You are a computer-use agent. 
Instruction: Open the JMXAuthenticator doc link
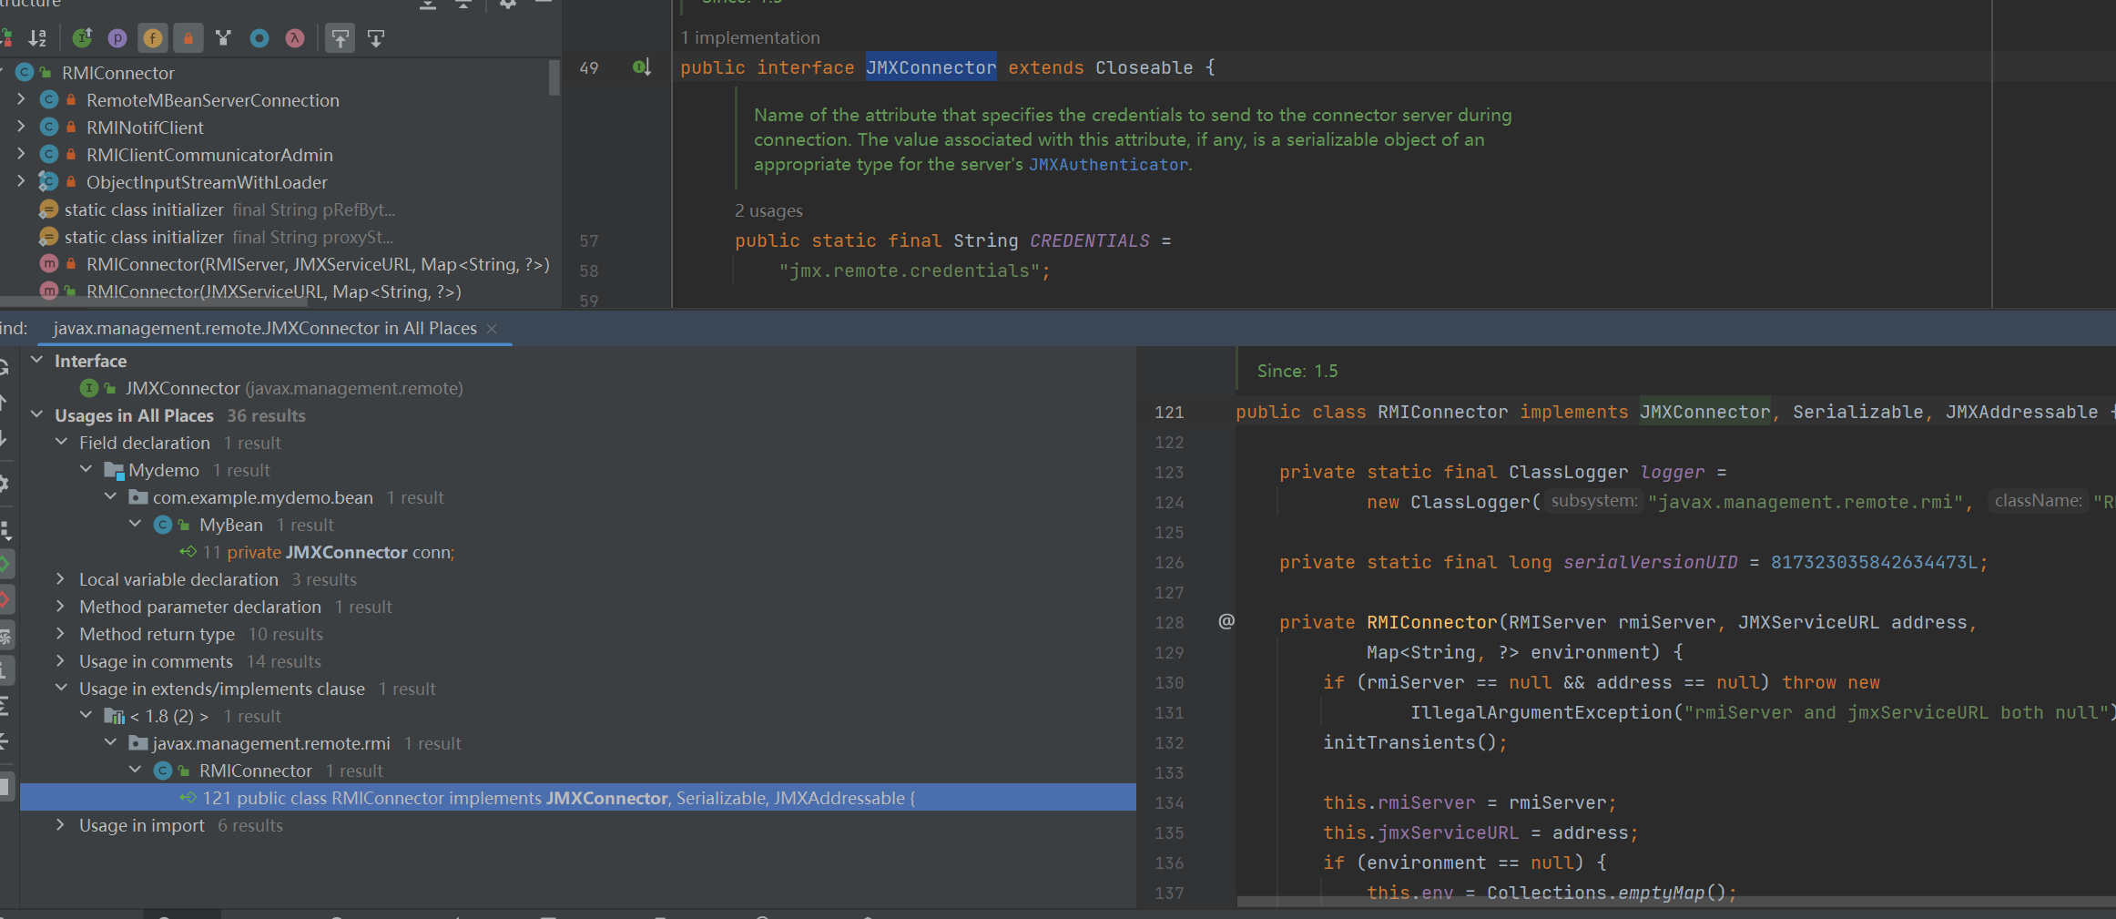coord(1108,165)
